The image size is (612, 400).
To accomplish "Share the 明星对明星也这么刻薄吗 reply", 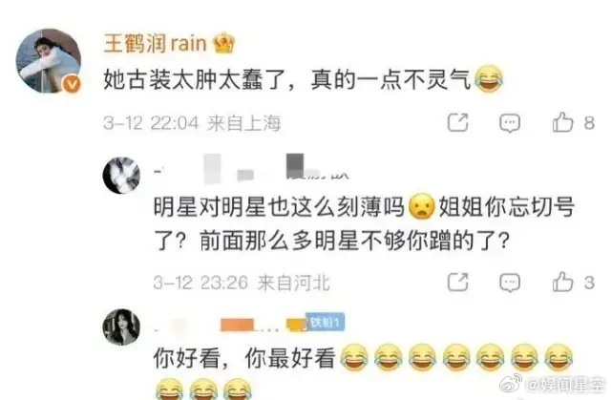I will (457, 282).
